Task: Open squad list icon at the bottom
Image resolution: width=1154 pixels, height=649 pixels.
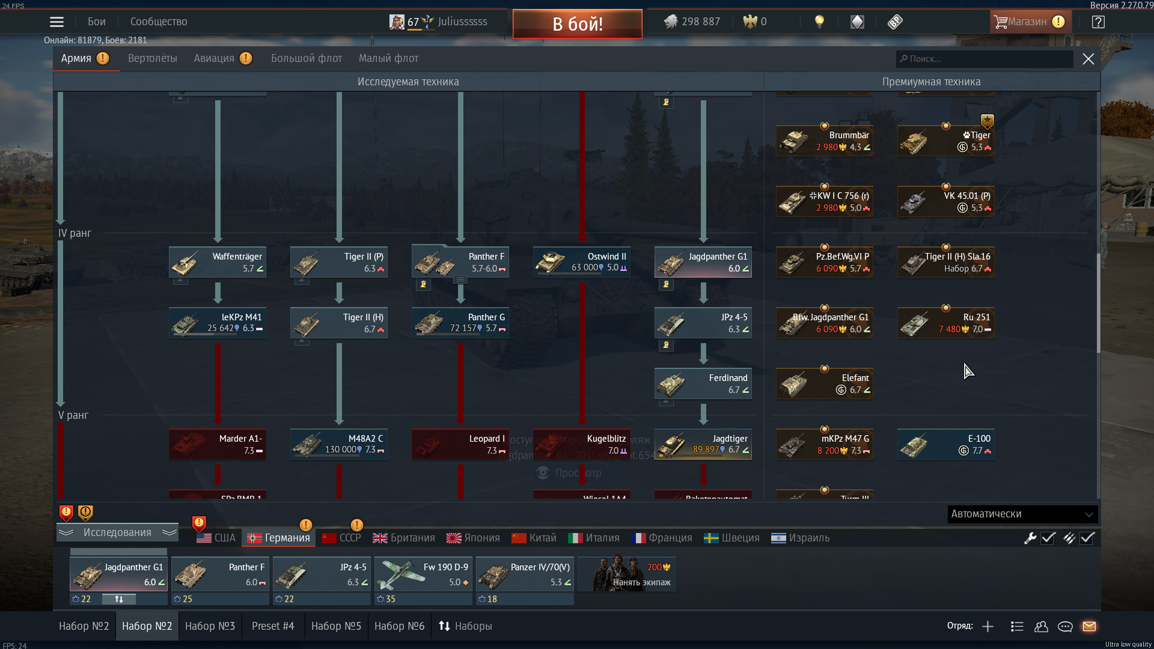Action: [x=1017, y=627]
